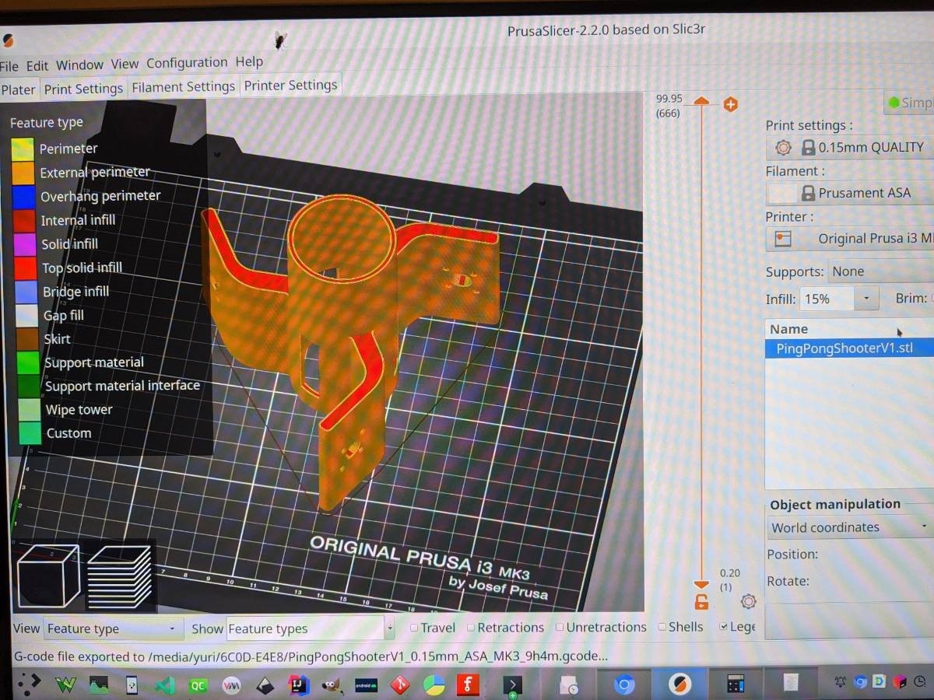Click the orange plus add color change icon
This screenshot has height=700, width=934.
[x=730, y=104]
